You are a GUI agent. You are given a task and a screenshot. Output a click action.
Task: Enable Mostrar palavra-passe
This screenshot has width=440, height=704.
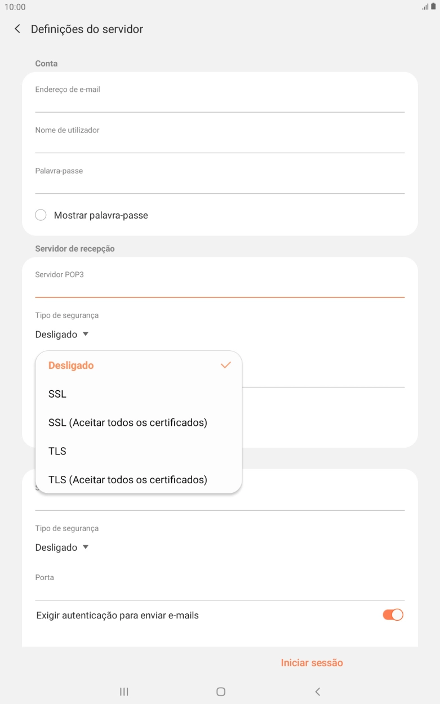point(40,215)
